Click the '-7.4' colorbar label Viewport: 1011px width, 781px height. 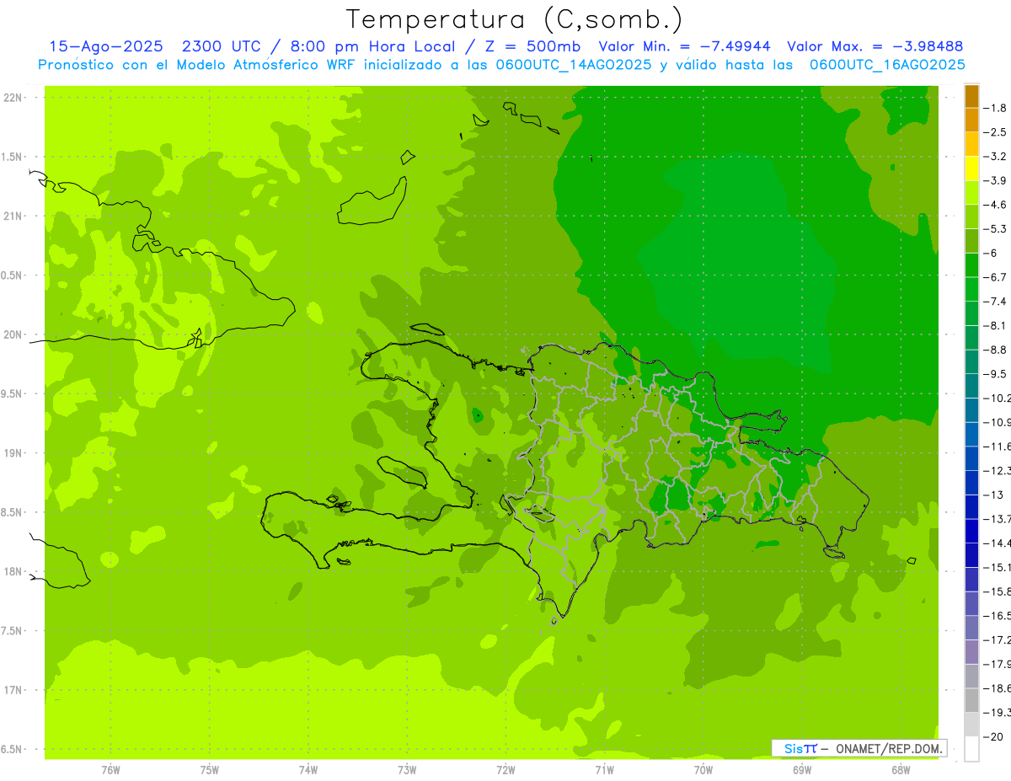pos(995,302)
